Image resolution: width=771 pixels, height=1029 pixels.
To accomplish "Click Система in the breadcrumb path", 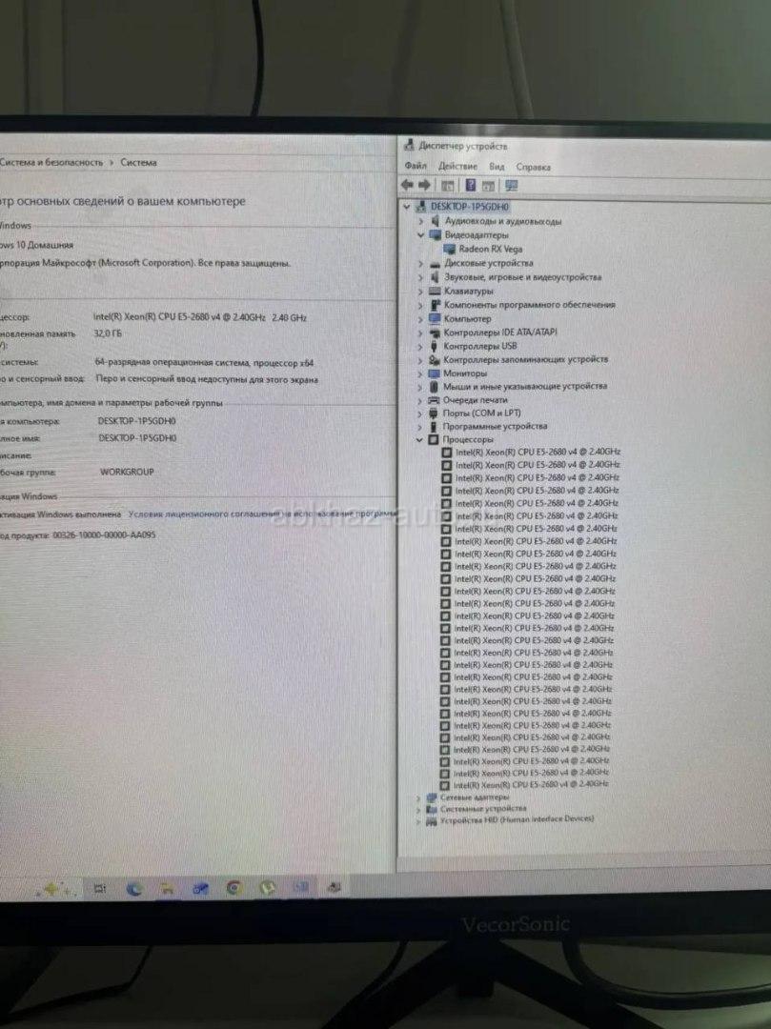I will pyautogui.click(x=139, y=163).
